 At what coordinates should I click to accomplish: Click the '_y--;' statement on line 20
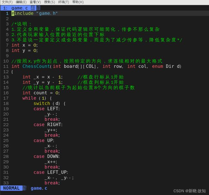point(51,114)
